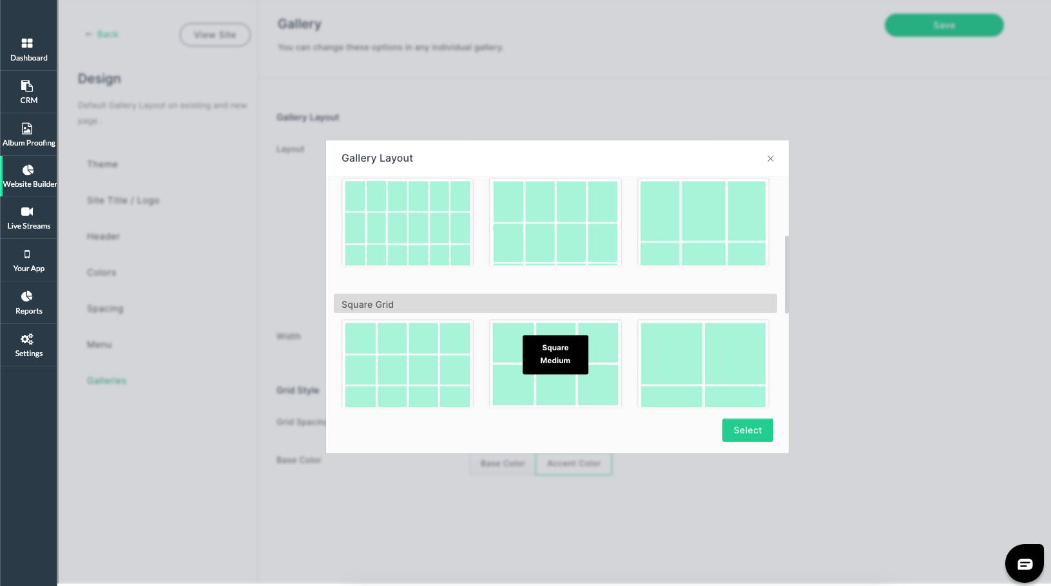Choose the three-column layout above Square Grid
The width and height of the screenshot is (1051, 586).
click(x=703, y=222)
